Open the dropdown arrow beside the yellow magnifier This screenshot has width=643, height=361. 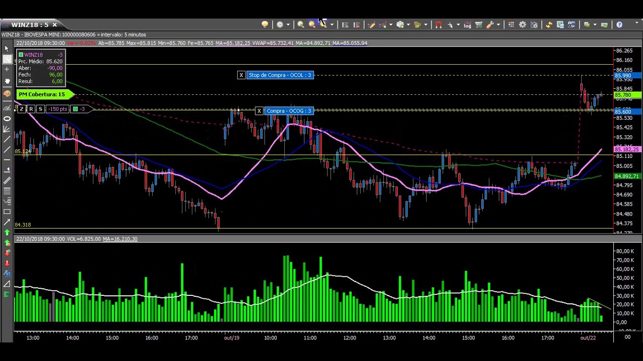[332, 25]
